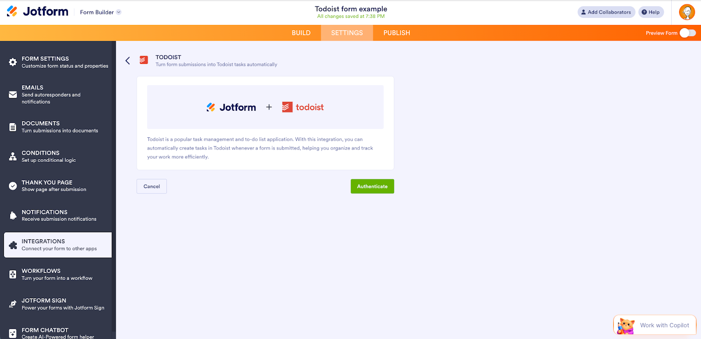This screenshot has height=339, width=701.
Task: Click 'Connect your form to other apps' text
Action: [59, 248]
